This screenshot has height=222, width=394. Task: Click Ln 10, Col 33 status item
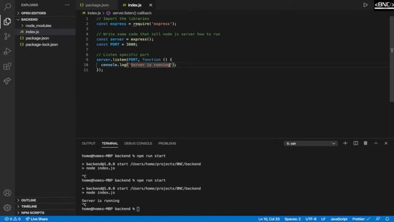click(269, 219)
